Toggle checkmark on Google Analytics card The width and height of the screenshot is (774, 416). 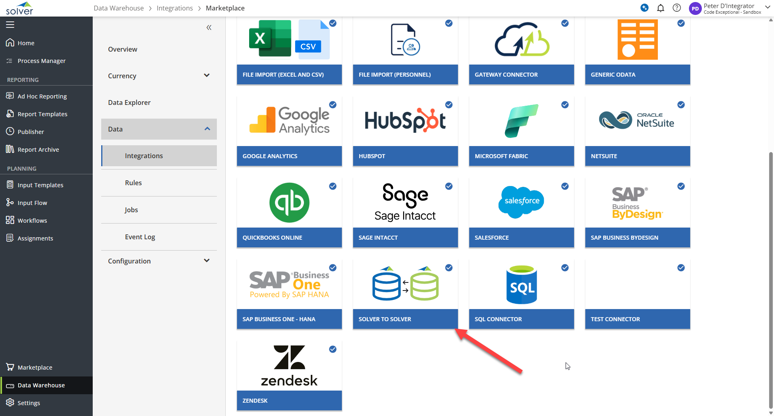[333, 105]
